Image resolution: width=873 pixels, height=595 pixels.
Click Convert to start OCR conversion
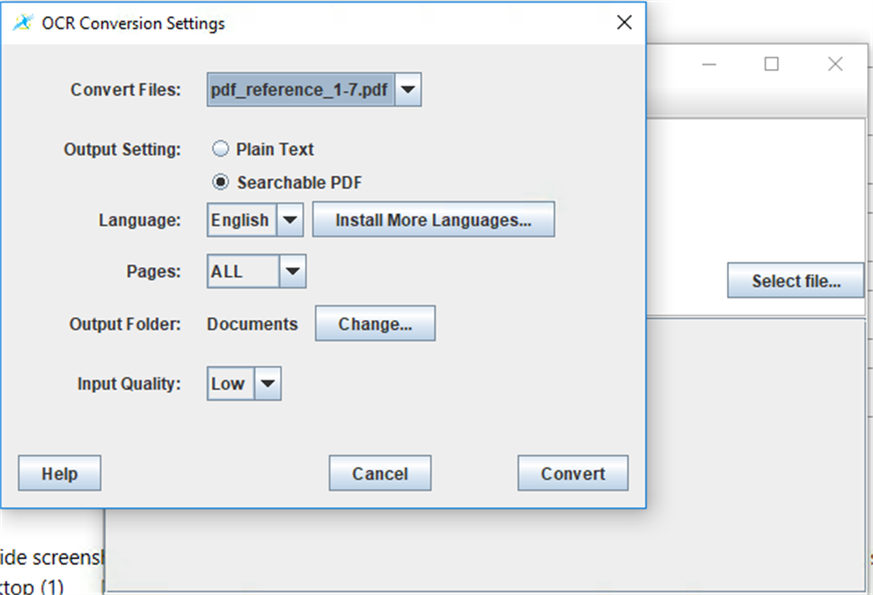click(x=572, y=473)
